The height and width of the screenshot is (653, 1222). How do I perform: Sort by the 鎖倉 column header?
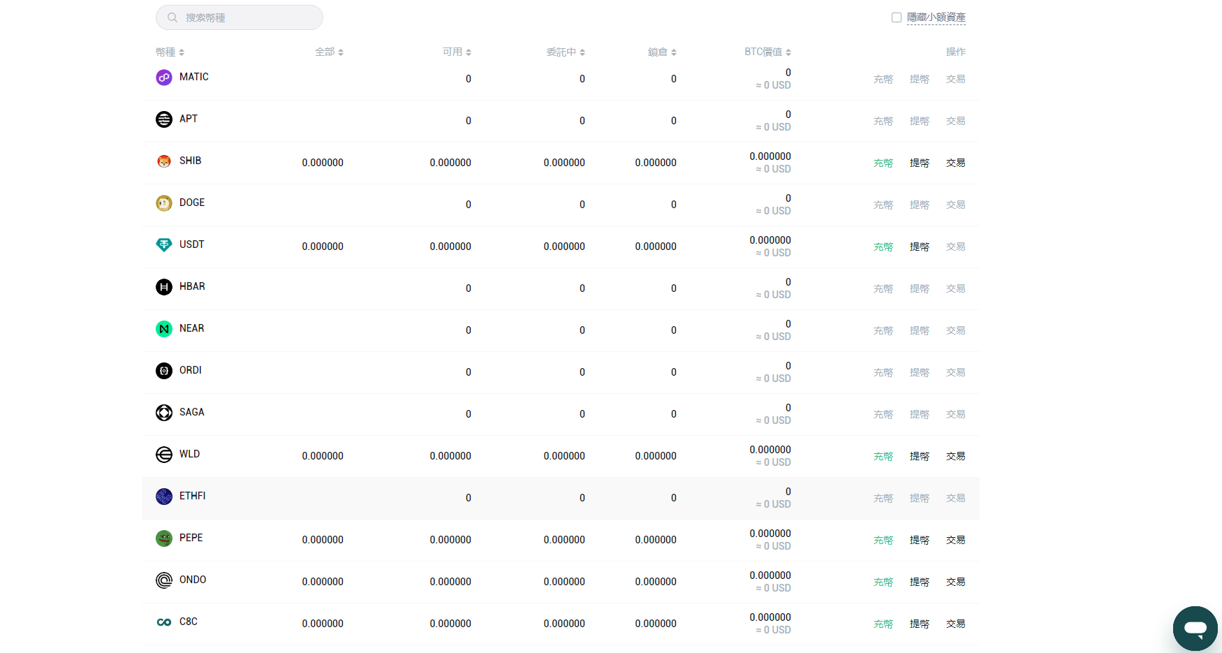coord(662,52)
